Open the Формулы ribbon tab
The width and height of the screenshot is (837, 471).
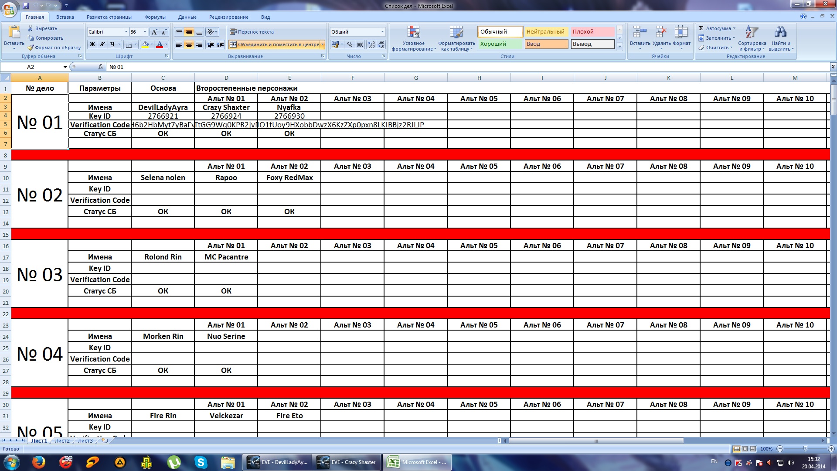click(x=155, y=17)
